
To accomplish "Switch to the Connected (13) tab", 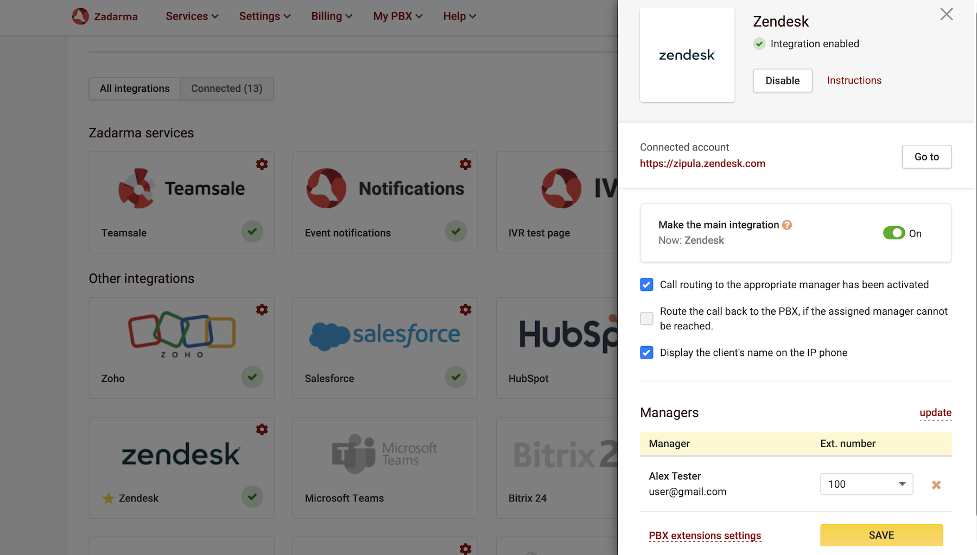I will coord(227,88).
